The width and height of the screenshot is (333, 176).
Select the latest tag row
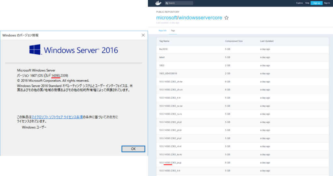(243, 57)
